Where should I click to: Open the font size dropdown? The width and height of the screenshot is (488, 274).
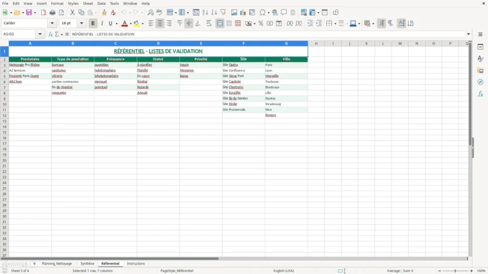click(x=81, y=23)
